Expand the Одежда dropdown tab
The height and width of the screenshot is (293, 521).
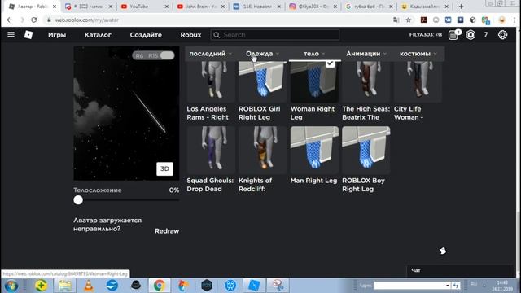(262, 54)
